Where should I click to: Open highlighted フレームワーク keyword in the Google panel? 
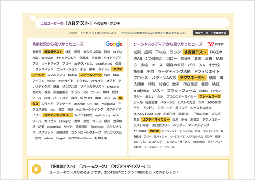(x=91, y=75)
